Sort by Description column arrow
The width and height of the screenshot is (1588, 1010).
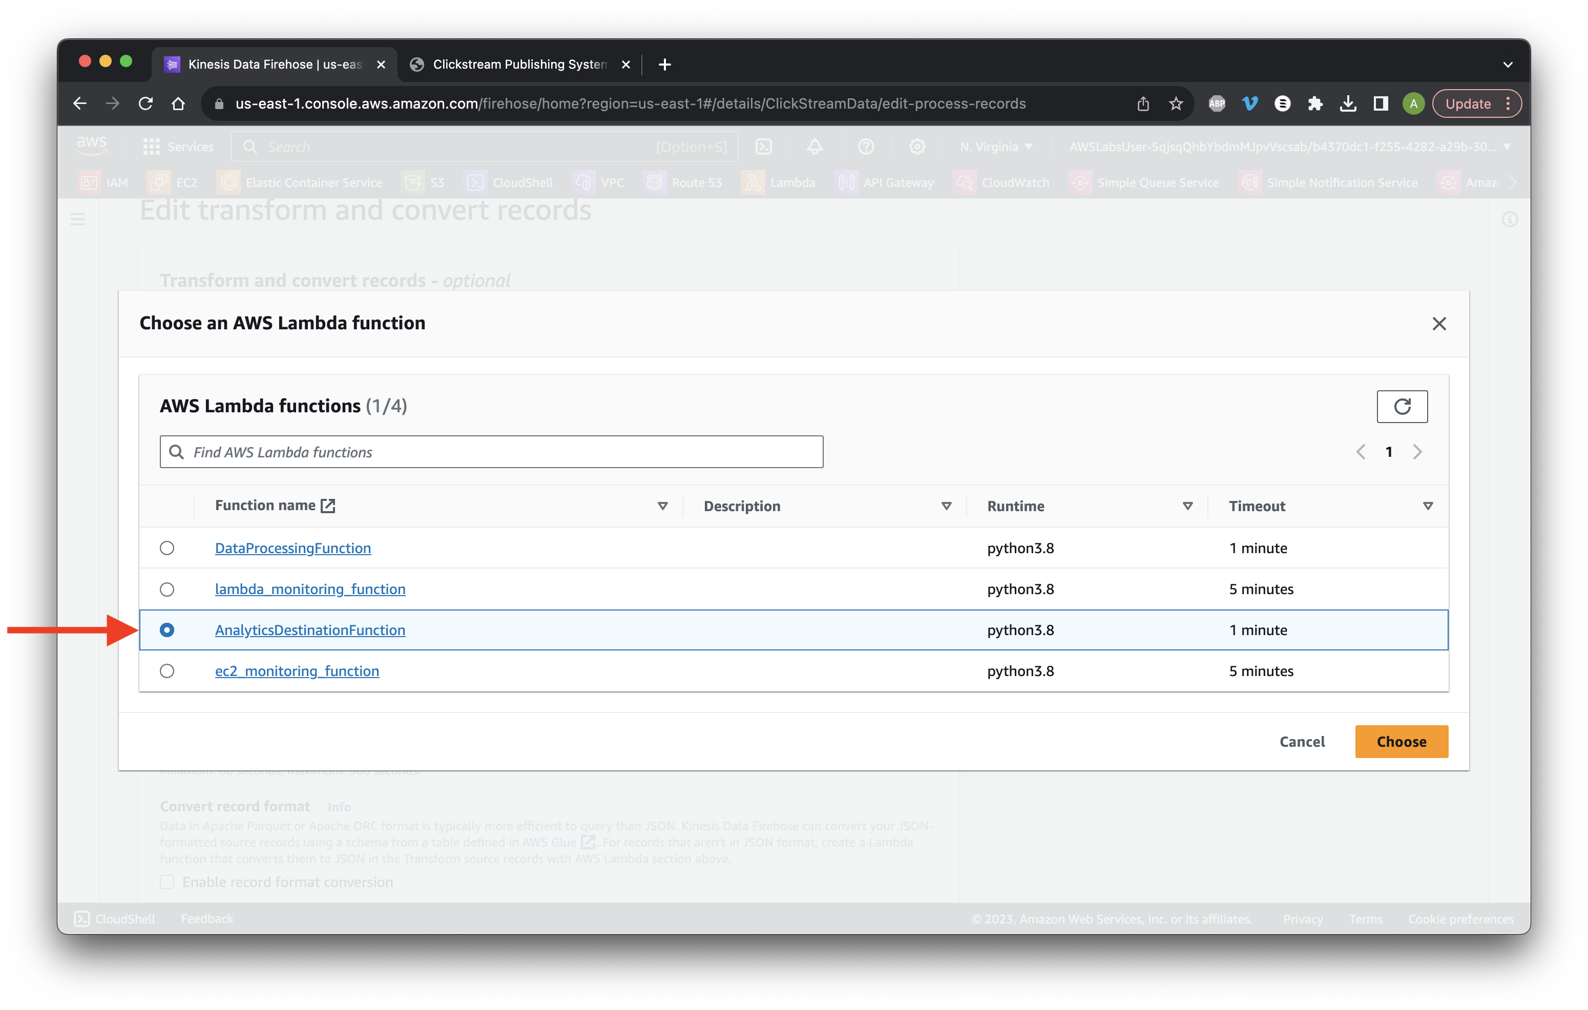click(x=946, y=507)
